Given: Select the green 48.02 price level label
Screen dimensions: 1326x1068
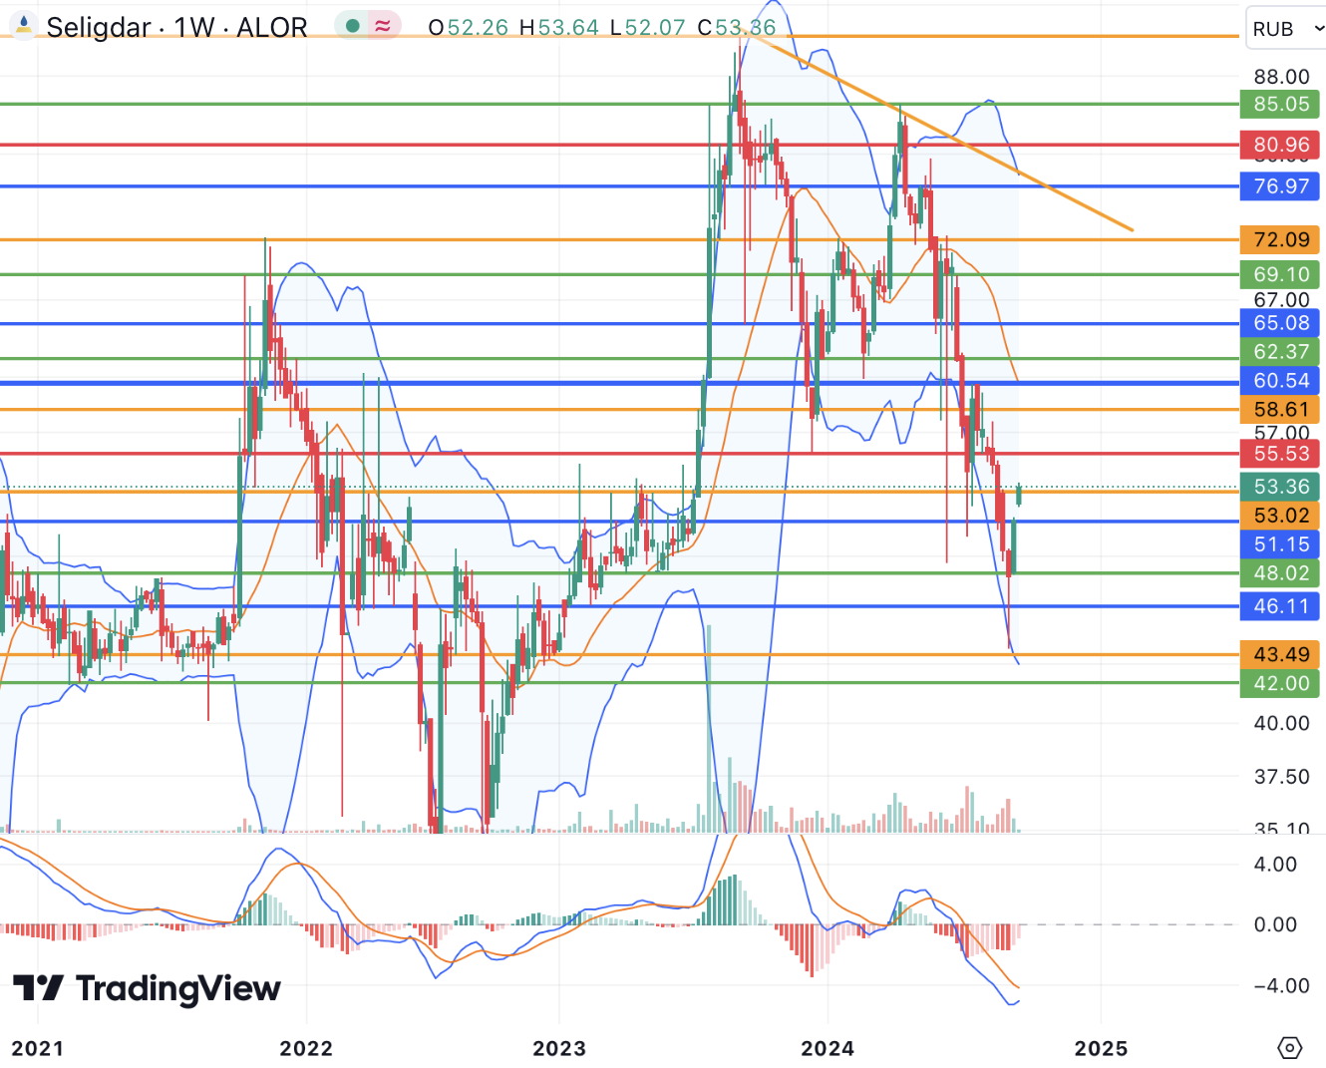Looking at the screenshot, I should (1280, 573).
